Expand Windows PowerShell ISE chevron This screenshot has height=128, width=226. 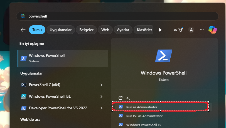(102, 97)
